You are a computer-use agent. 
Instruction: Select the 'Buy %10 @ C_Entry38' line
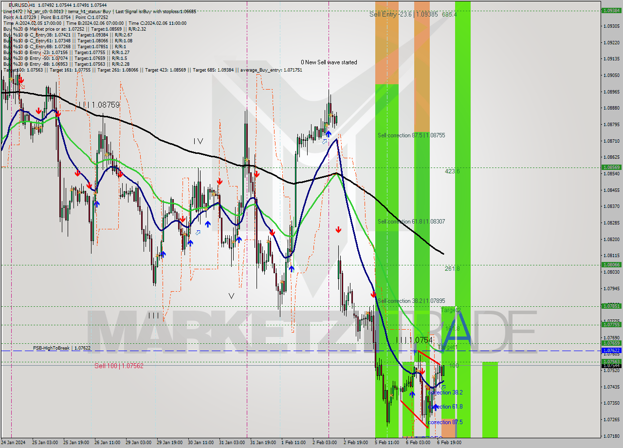(x=68, y=35)
